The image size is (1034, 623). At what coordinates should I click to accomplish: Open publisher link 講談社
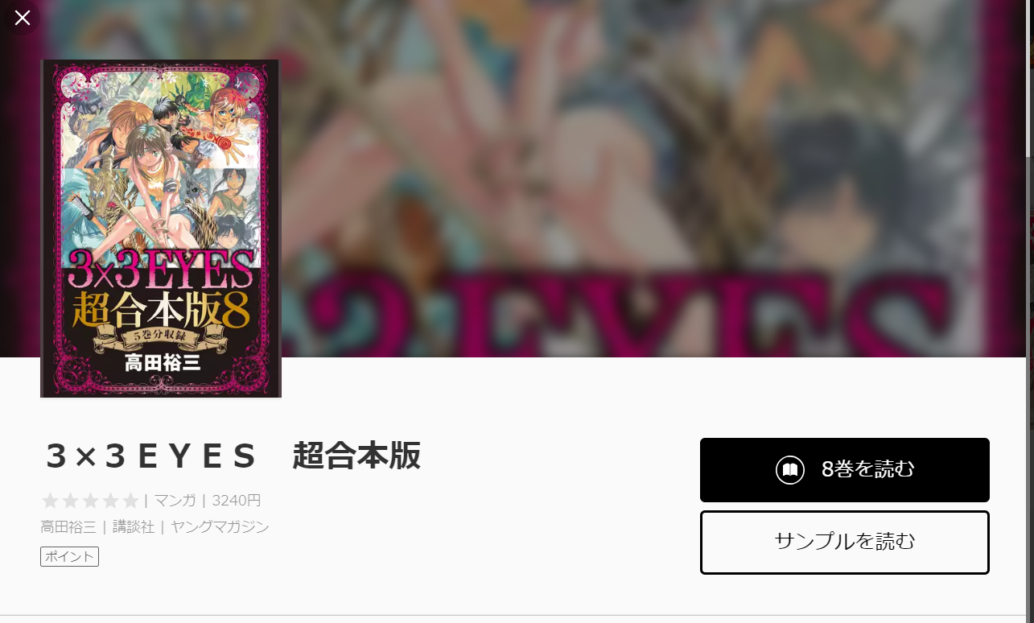click(134, 527)
